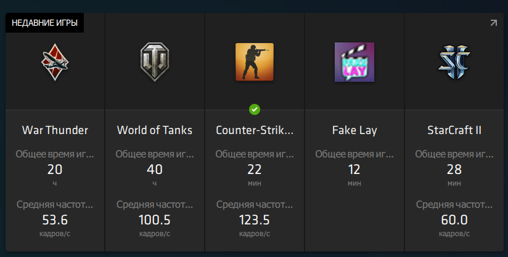Screen dimensions: 508x257
Task: Click the truncated Counter-Strik... title
Action: click(255, 130)
